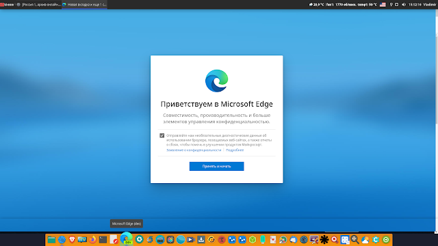This screenshot has width=438, height=246.
Task: Click the blue accept-and-start button
Action: coord(216,166)
